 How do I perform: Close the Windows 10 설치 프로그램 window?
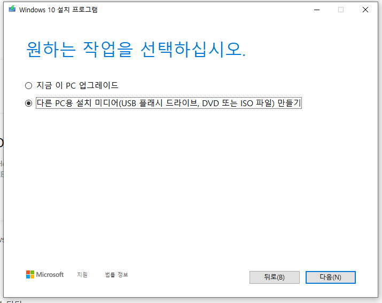[365, 10]
